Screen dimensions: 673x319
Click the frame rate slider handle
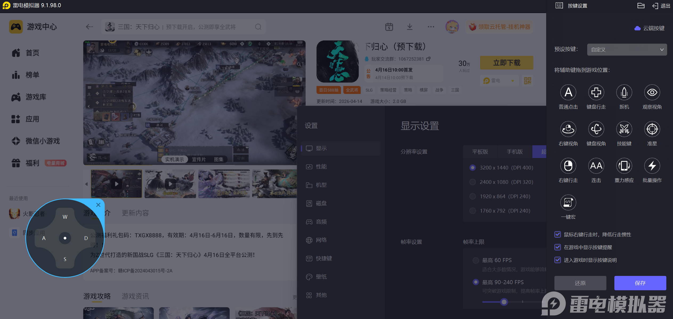504,302
